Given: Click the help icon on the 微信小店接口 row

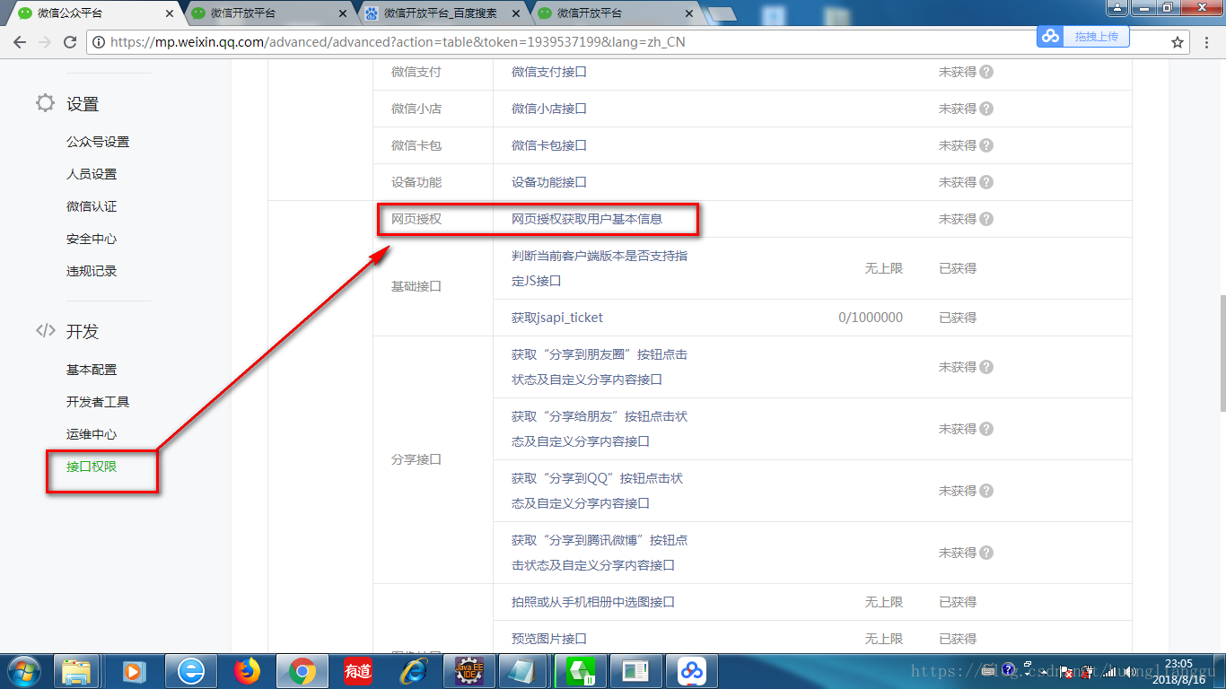Looking at the screenshot, I should (x=986, y=109).
